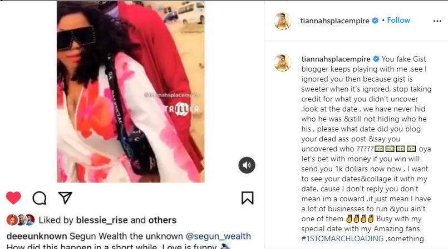Viewport: 448px width, 249px height.
Task: Open #1STOMARCHLOADING hashtag
Action: coord(342,238)
